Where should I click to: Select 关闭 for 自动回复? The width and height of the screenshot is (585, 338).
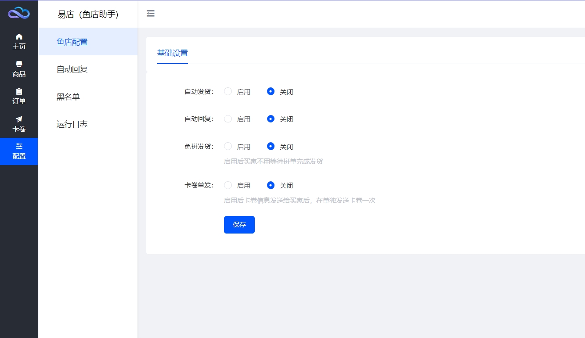(271, 119)
